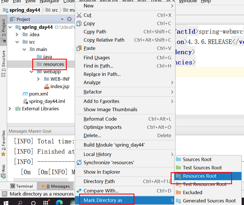Collapse the spring_day44 project root node
The image size is (244, 205).
pyautogui.click(x=10, y=27)
